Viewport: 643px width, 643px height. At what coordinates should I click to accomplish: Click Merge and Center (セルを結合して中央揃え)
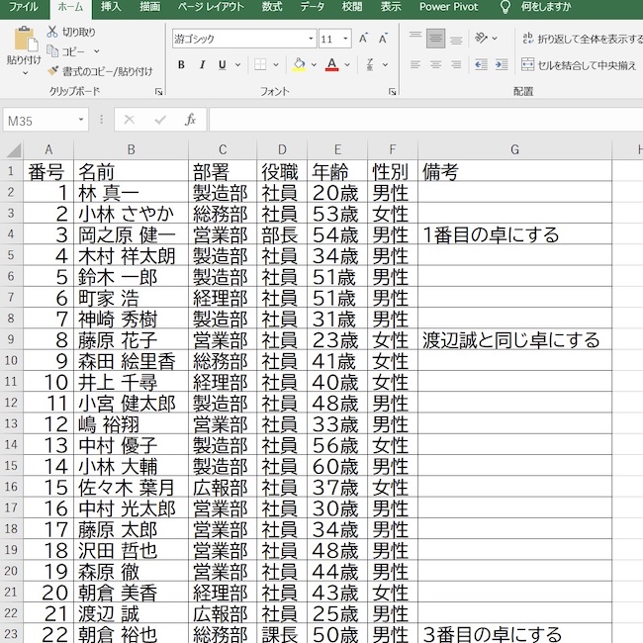click(x=580, y=65)
